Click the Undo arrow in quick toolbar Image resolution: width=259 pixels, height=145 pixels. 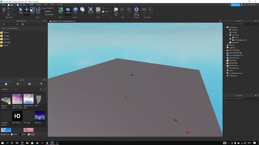24,5
